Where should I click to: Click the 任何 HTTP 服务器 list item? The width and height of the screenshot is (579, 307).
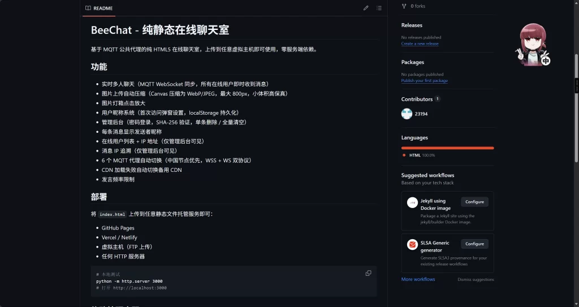pos(123,256)
